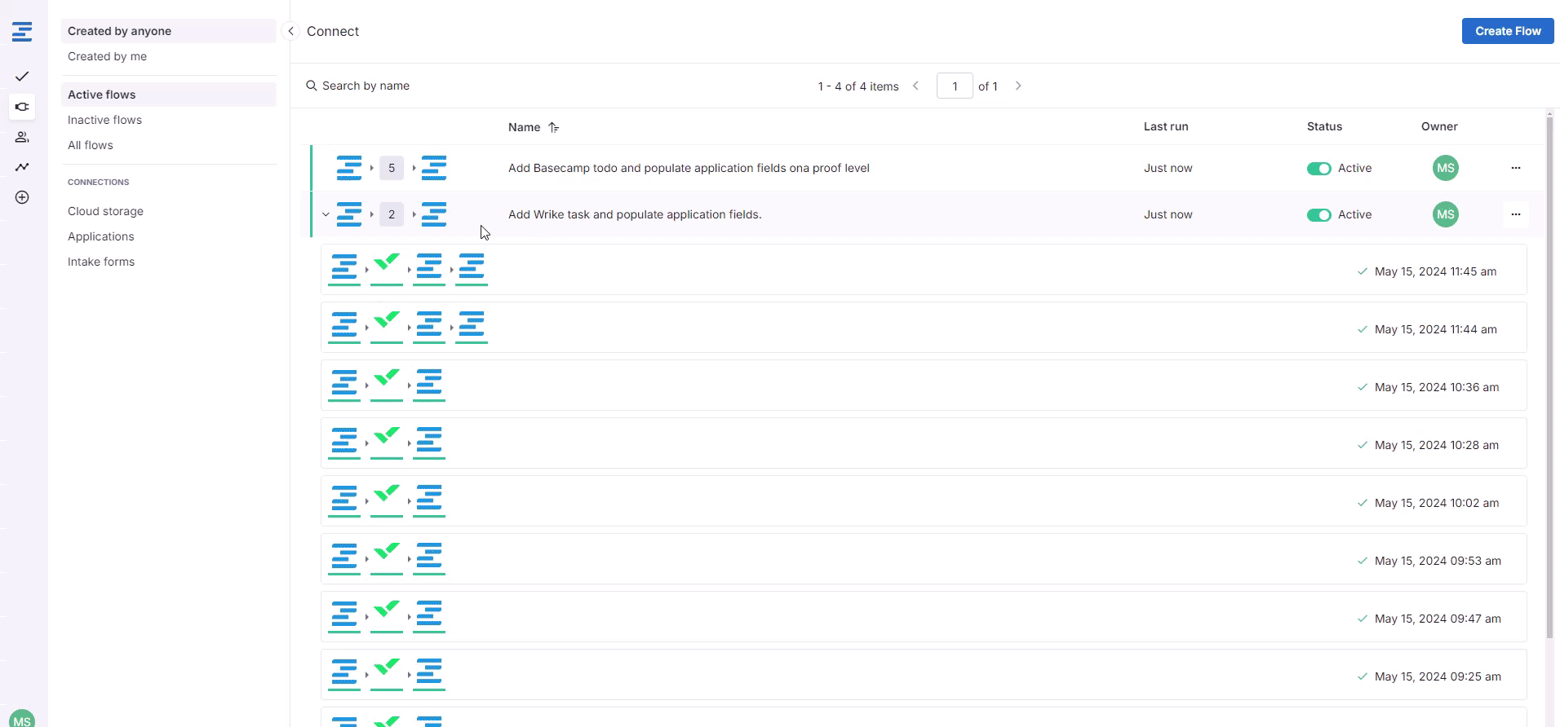Click the Ziflow logo at top left
The height and width of the screenshot is (727, 1560).
tap(22, 32)
